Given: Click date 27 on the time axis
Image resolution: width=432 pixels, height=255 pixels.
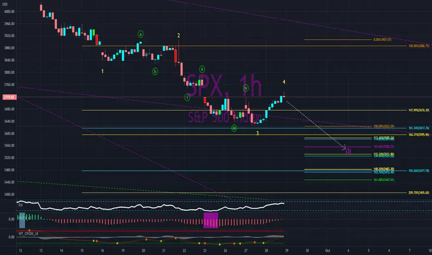Looking at the screenshot, I should point(246,250).
